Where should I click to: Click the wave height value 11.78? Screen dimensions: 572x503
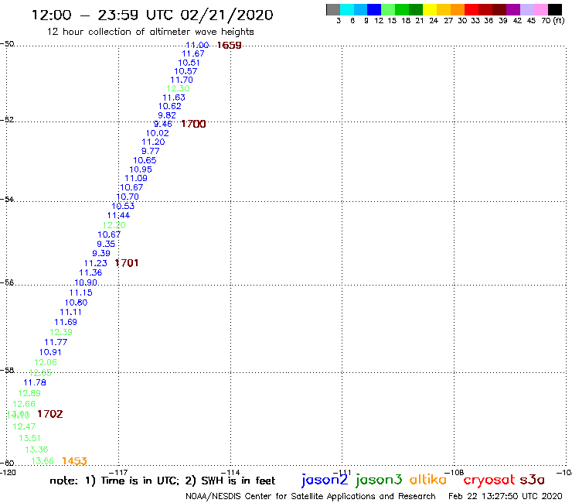tap(35, 383)
